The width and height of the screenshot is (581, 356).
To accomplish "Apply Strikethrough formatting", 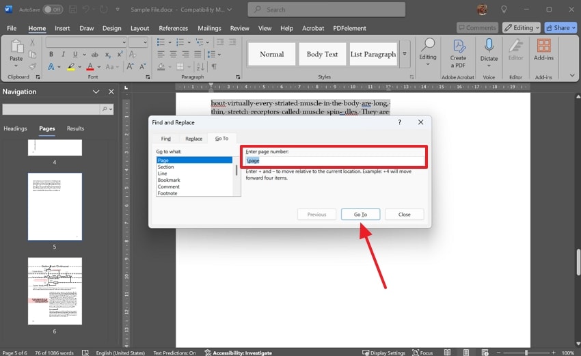I will (95, 55).
